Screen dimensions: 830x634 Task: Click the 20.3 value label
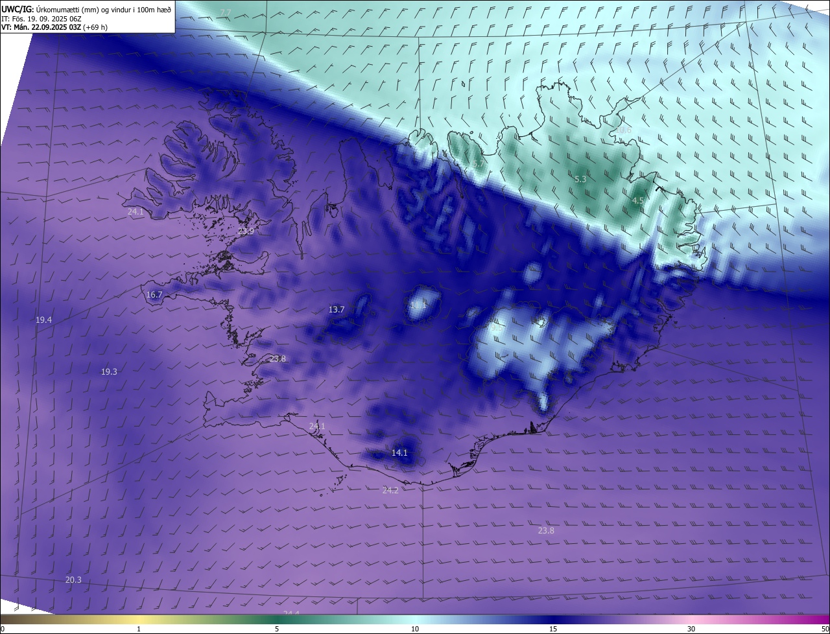pyautogui.click(x=73, y=580)
